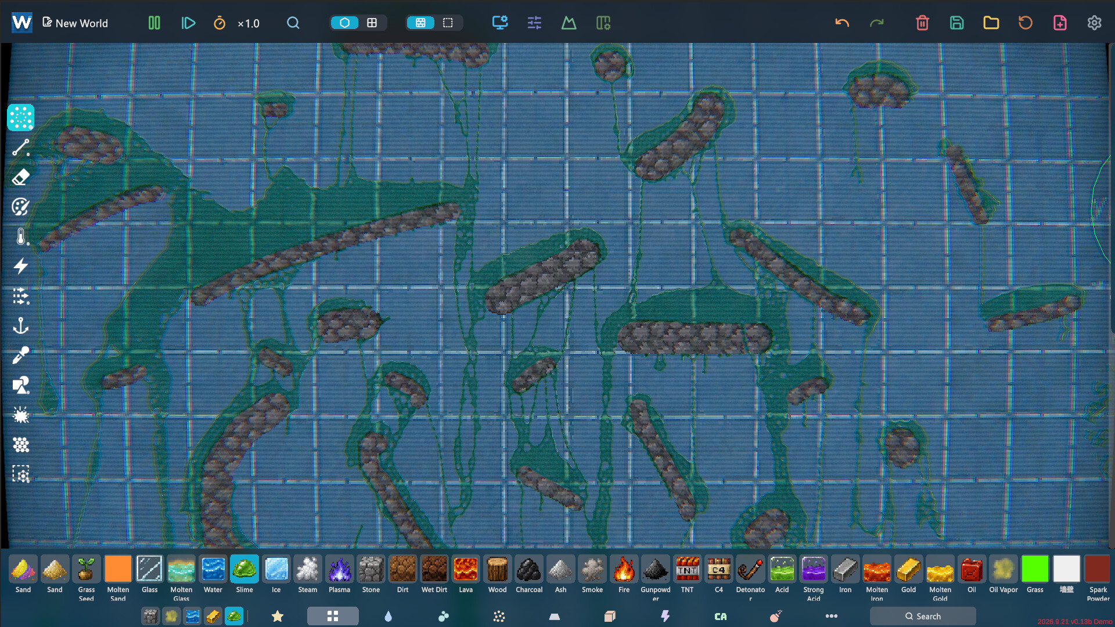1115x627 pixels.
Task: Choose the Water material
Action: 213,575
